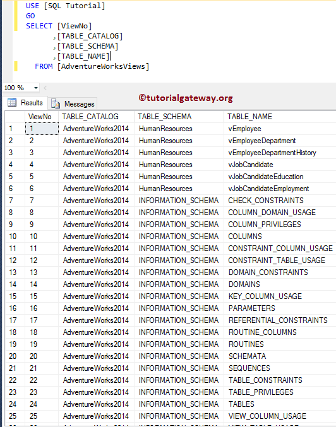Select the TABLE_PRIVILEGES cell

[280, 392]
